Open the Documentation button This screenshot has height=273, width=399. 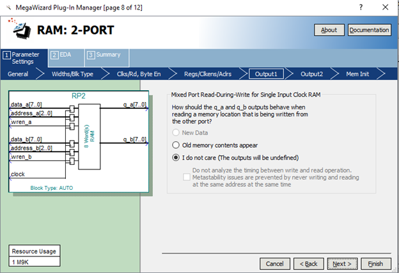pyautogui.click(x=370, y=30)
